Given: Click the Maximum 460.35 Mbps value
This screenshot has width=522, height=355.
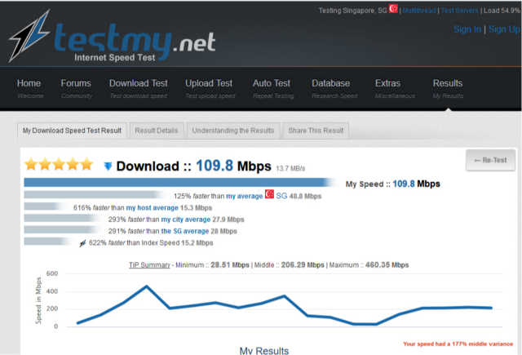Looking at the screenshot, I should [387, 265].
